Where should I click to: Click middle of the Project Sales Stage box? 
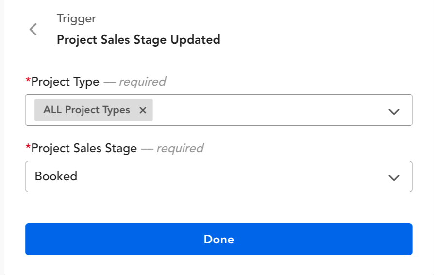pyautogui.click(x=218, y=176)
